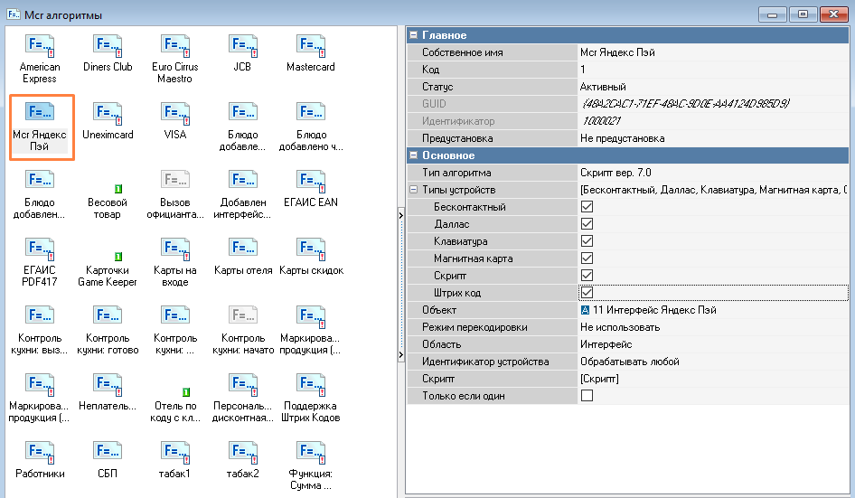Select the Euro Cirrus Maestro icon
The image size is (855, 498).
(175, 46)
